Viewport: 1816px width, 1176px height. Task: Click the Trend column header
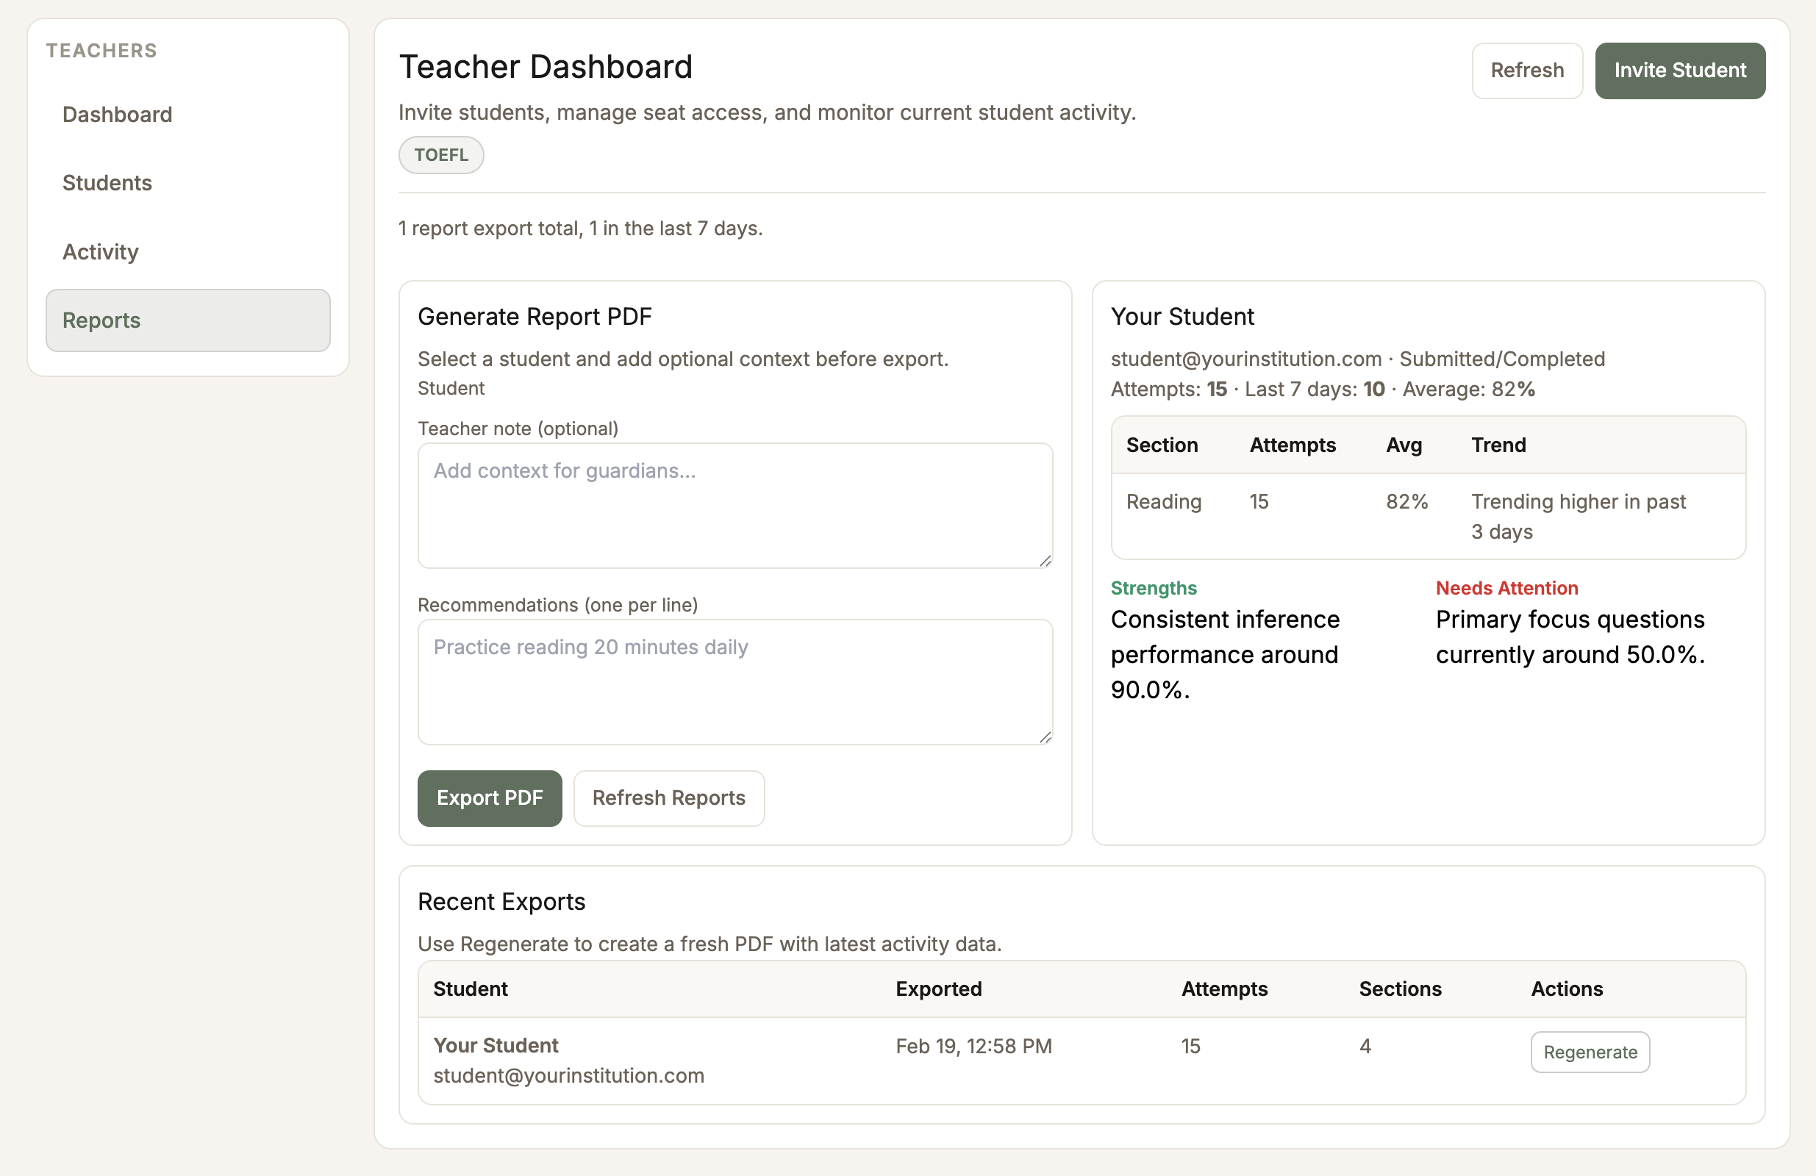pyautogui.click(x=1498, y=445)
